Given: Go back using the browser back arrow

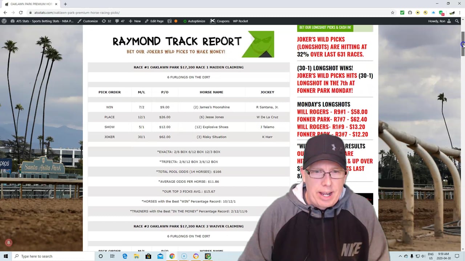Looking at the screenshot, I should pyautogui.click(x=5, y=13).
